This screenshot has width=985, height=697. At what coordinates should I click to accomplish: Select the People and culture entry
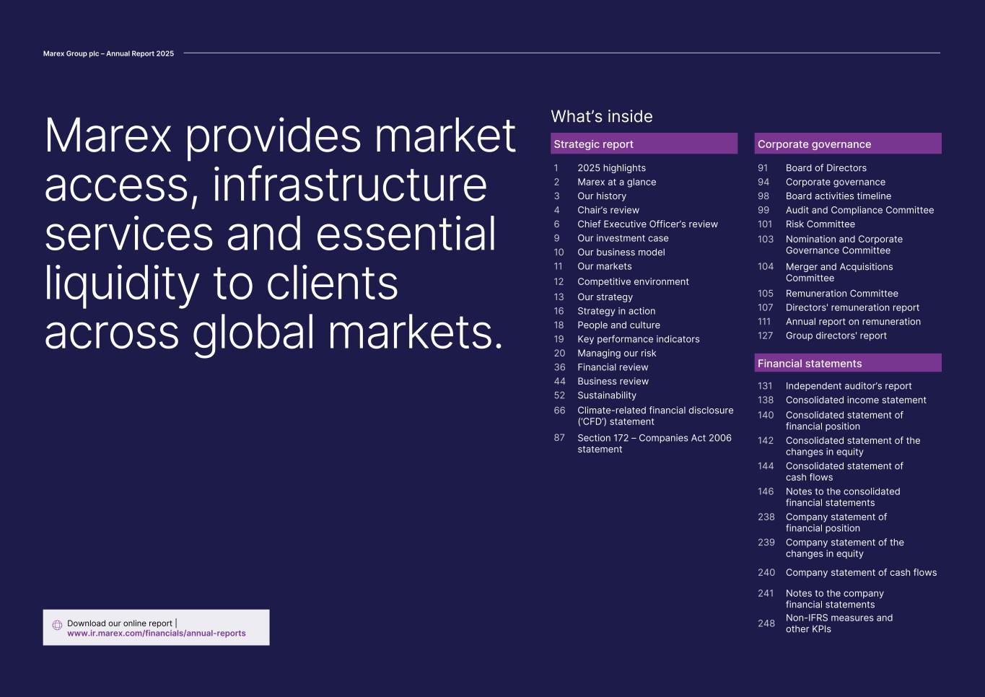click(618, 325)
